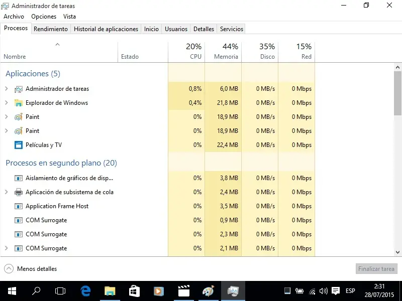Sort by the Nombre column header
This screenshot has height=301, width=402.
pos(59,52)
